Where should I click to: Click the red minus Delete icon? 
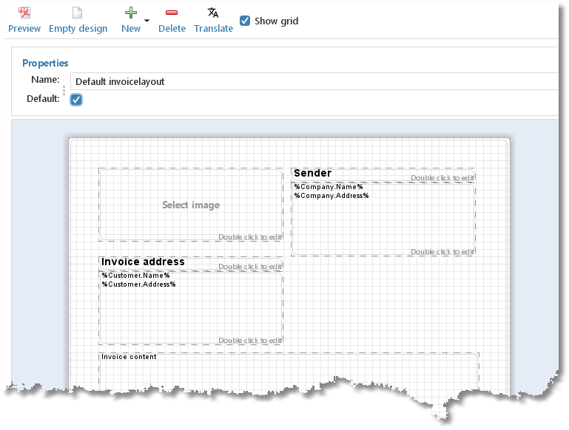click(x=171, y=13)
